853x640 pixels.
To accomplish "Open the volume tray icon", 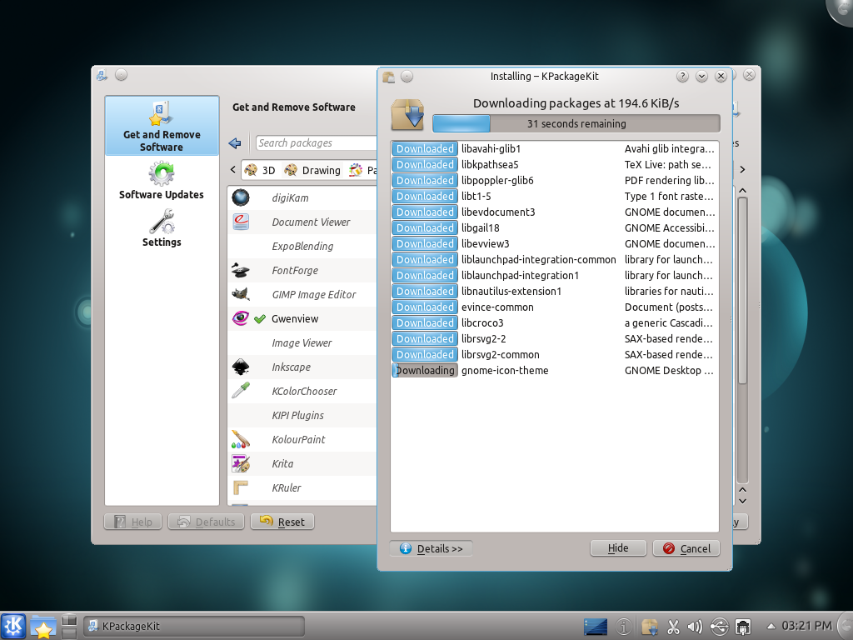I will click(x=695, y=627).
